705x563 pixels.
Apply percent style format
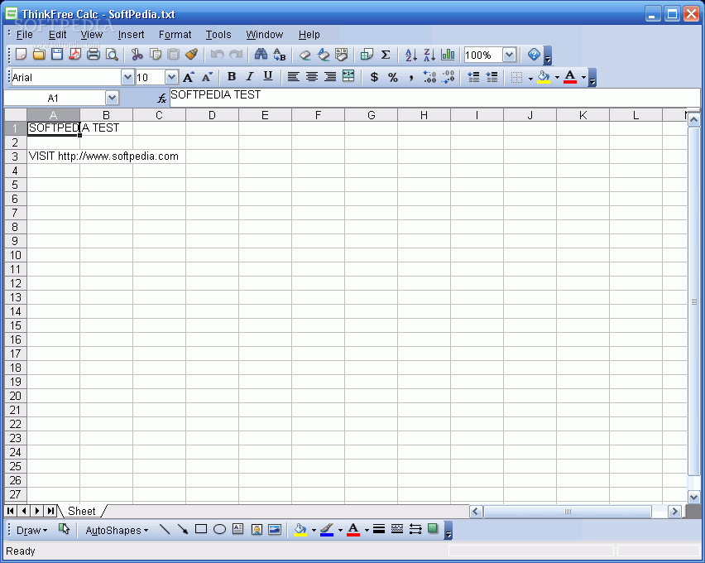click(x=393, y=77)
